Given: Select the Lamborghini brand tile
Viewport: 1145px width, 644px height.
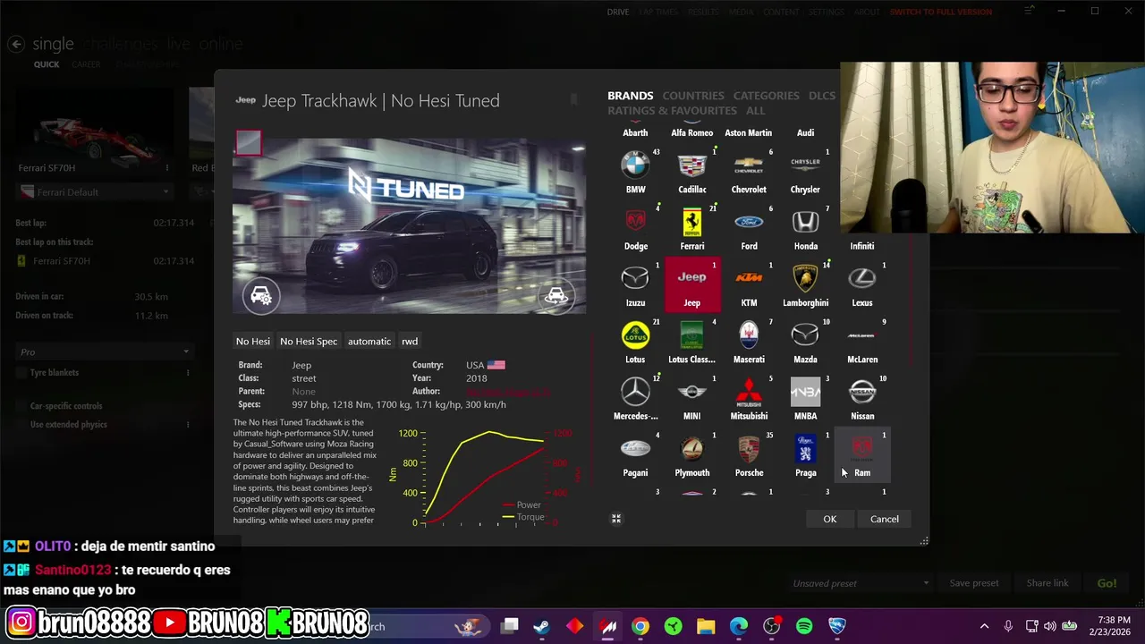Looking at the screenshot, I should click(x=805, y=284).
